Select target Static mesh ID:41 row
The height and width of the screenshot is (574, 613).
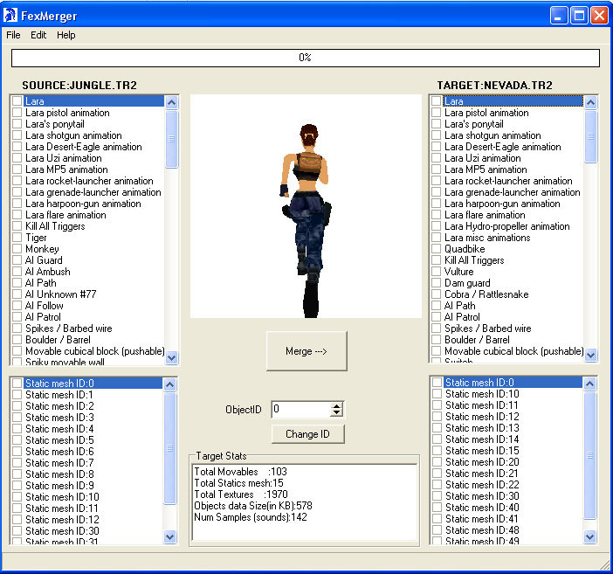pos(482,519)
